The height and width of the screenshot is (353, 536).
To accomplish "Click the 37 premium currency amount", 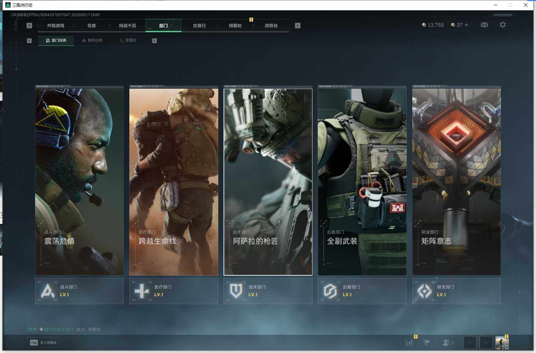I will (x=459, y=25).
